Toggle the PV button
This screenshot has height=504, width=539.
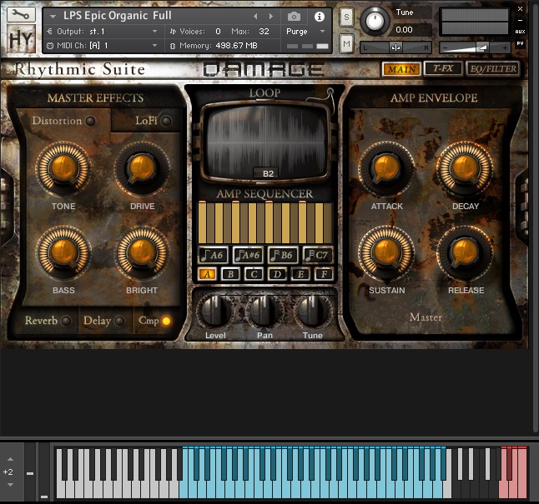pyautogui.click(x=520, y=43)
